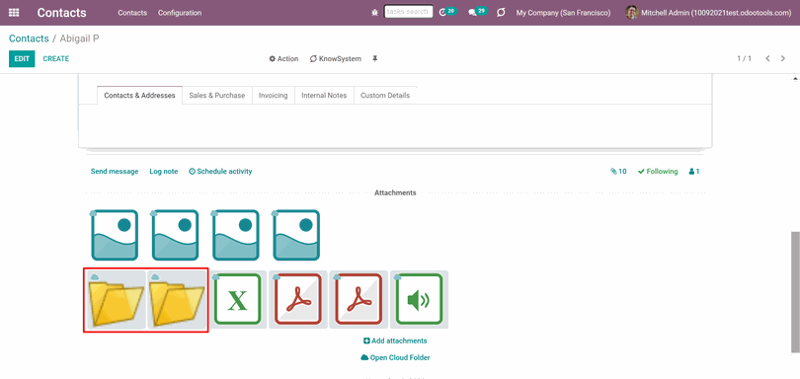Open Mitchell Admin user menu
Viewport: 800px width, 379px height.
pyautogui.click(x=708, y=13)
